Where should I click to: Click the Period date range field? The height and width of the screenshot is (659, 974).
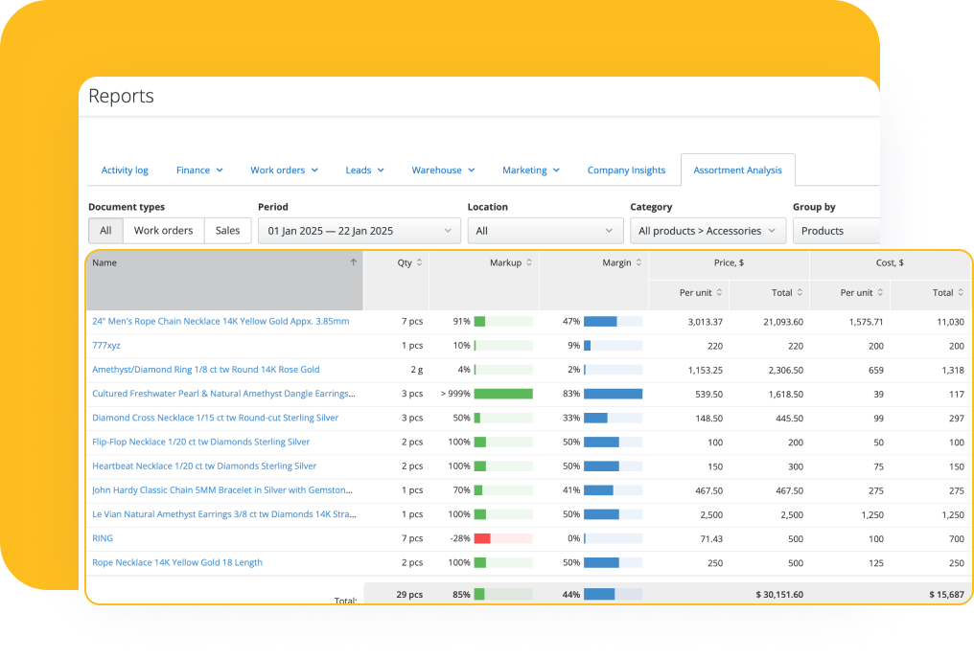(359, 230)
